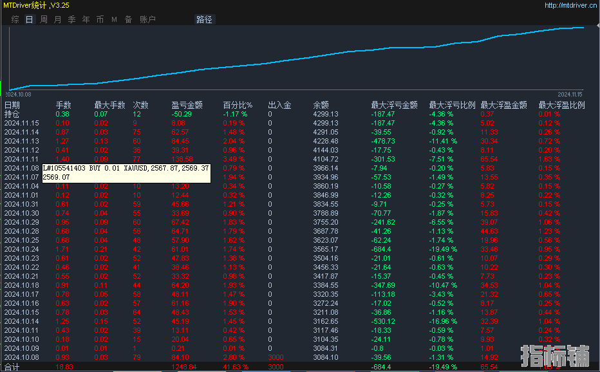
Task: Select the 2024.10.15 date row
Action: click(21, 312)
